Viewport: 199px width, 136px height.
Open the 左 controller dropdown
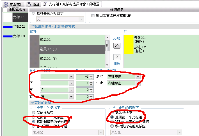71,90
